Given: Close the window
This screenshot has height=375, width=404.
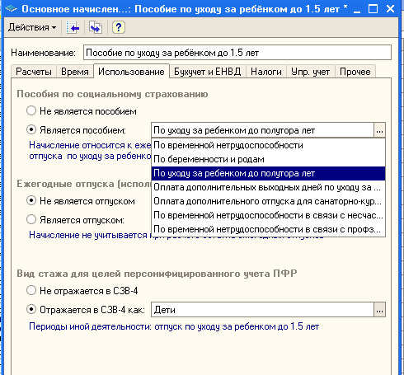Looking at the screenshot, I should click(390, 9).
